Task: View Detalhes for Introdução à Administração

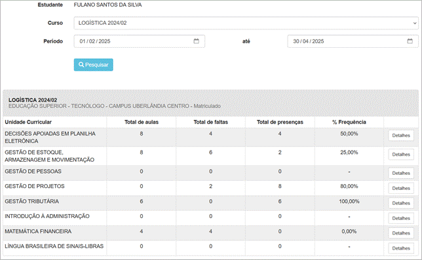Action: tap(401, 218)
